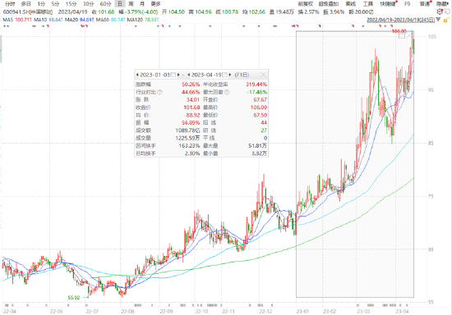Select the 日 daily K-line tab
The height and width of the screenshot is (315, 452).
click(120, 4)
